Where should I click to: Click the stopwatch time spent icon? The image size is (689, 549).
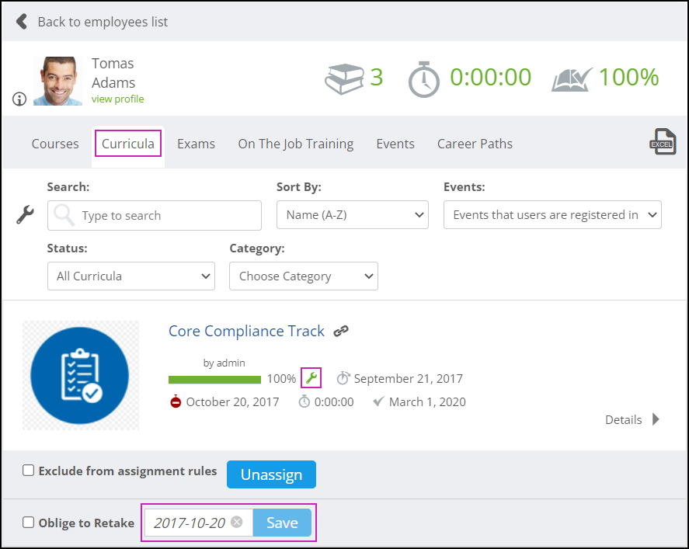click(423, 79)
